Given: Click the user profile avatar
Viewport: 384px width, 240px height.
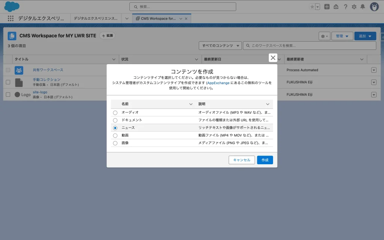Looking at the screenshot, I should (374, 7).
